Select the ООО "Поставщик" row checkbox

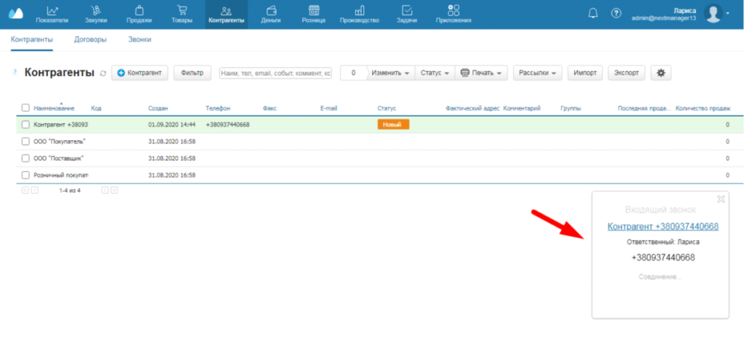(x=25, y=158)
